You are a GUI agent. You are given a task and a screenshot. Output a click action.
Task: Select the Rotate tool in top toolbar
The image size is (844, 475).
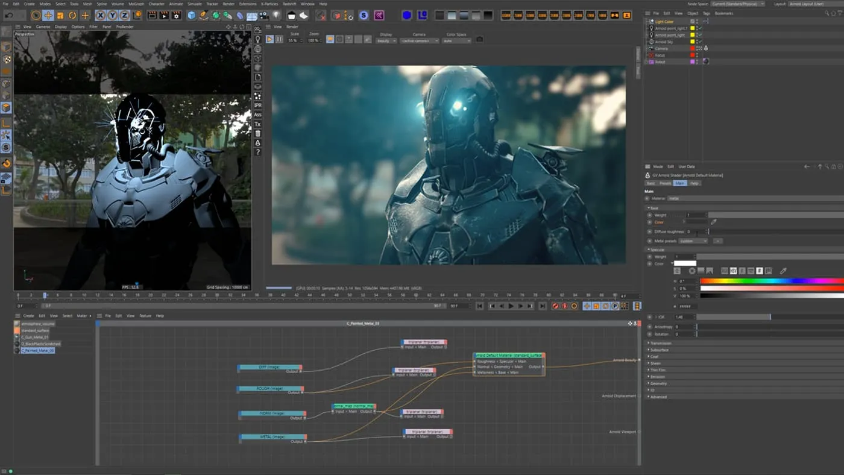(72, 15)
